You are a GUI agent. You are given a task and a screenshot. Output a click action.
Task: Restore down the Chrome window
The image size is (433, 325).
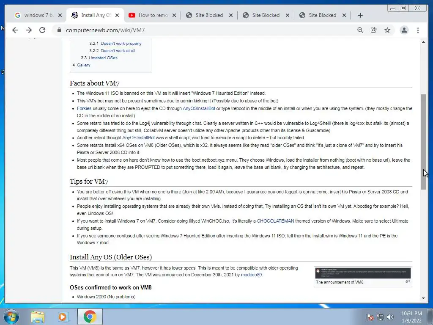point(403,8)
